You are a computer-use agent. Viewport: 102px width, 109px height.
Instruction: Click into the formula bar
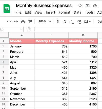coord(68,29)
